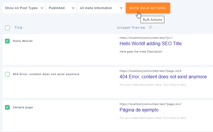Edit the 404 Error snippet SEO title
Screen dimensions: 213x132
pyautogui.click(x=163, y=77)
